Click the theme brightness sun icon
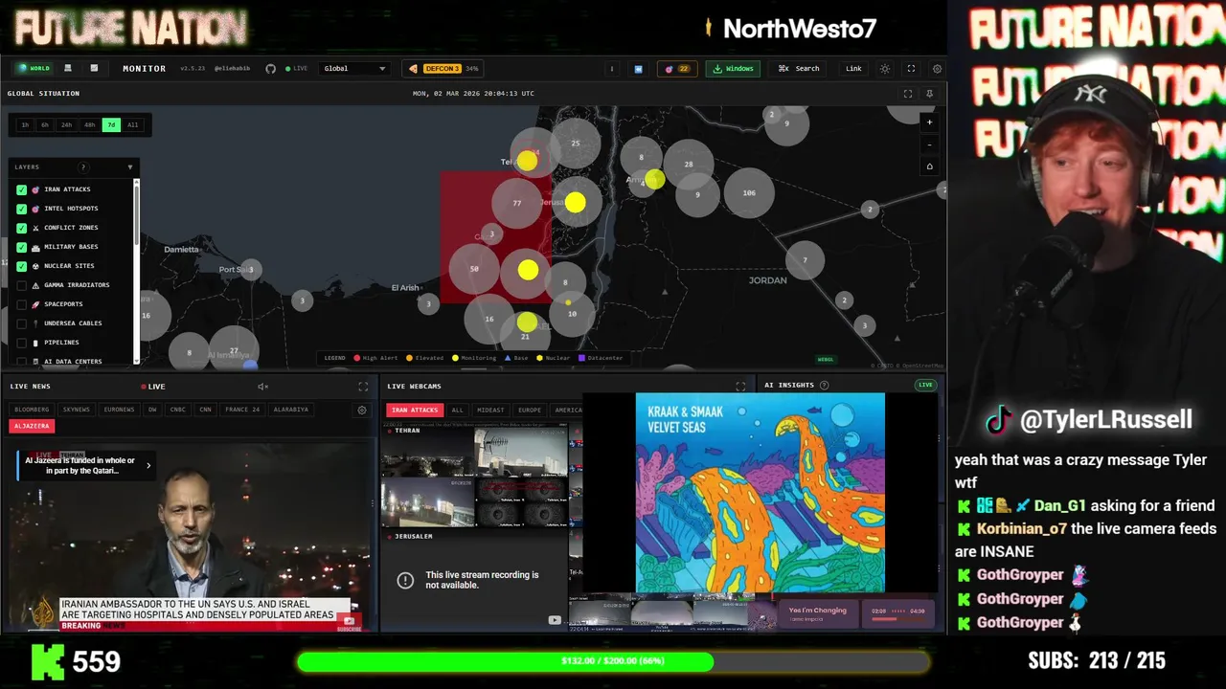The image size is (1226, 689). (885, 69)
